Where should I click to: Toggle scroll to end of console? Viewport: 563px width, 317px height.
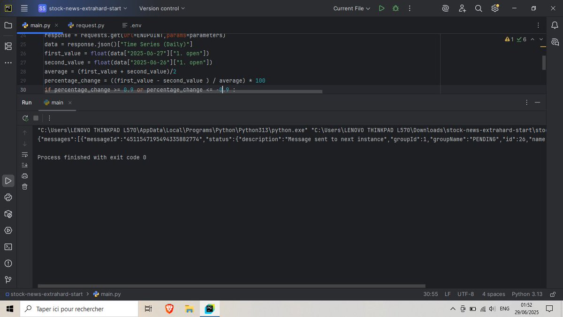(25, 165)
